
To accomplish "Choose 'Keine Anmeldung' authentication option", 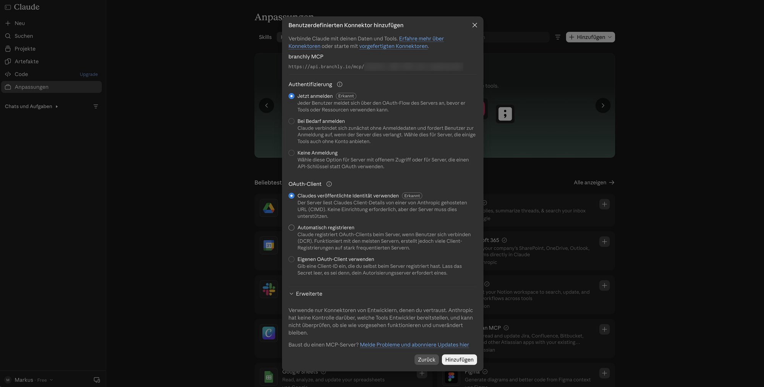I will (291, 153).
